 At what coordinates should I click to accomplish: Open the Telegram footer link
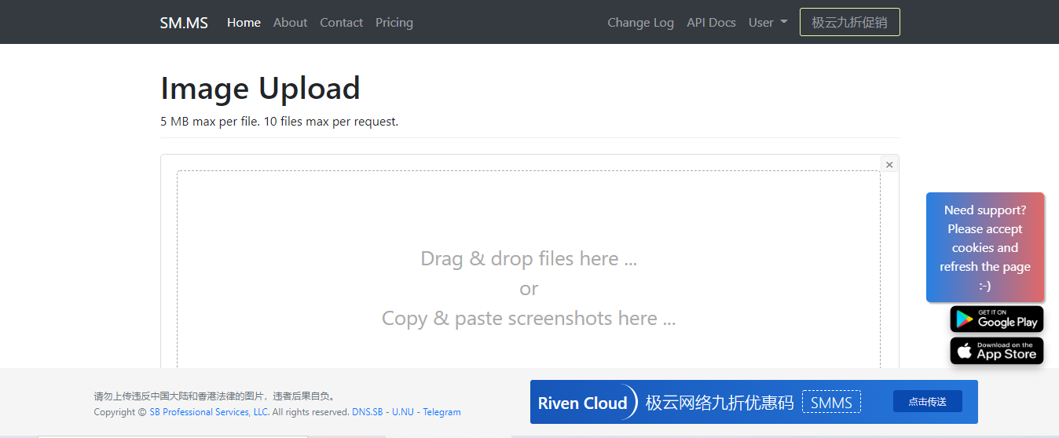click(442, 412)
